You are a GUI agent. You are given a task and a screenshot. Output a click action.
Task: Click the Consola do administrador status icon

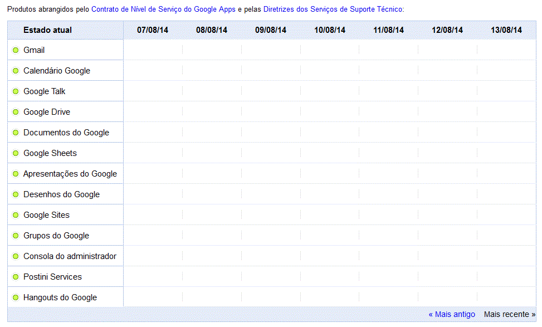coord(16,256)
